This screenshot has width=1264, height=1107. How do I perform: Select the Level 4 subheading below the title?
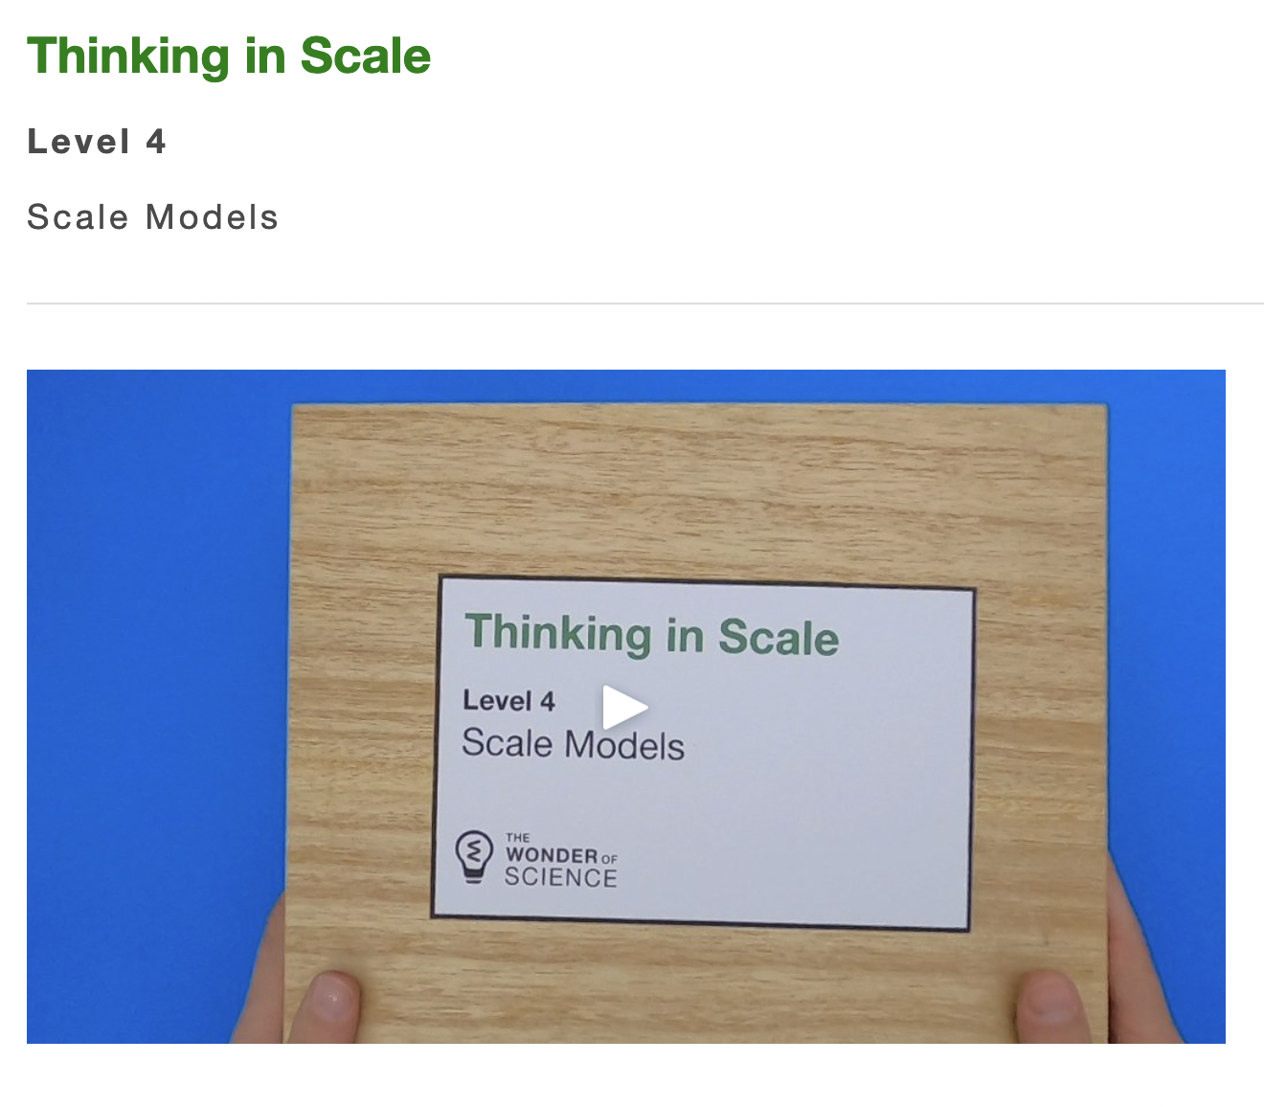click(x=97, y=142)
